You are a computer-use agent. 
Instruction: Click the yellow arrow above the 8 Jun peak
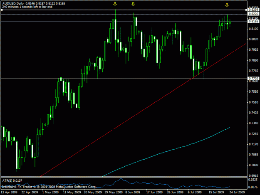click(x=133, y=4)
